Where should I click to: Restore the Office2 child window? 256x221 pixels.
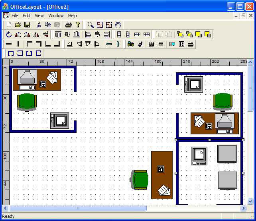coord(243,16)
